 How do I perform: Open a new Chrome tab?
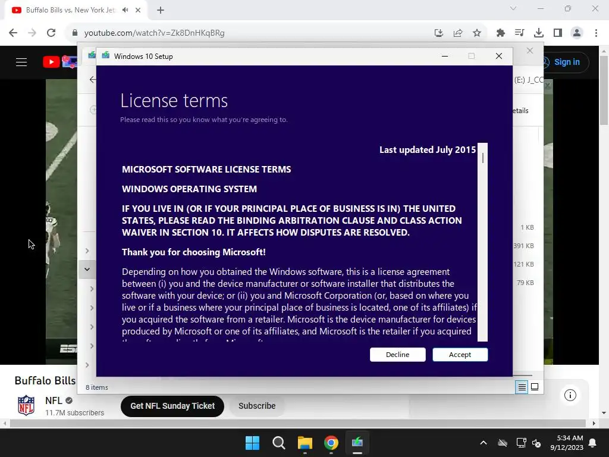click(161, 10)
